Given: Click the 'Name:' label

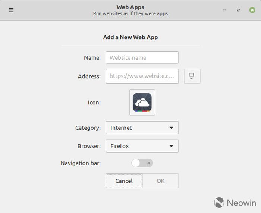Looking at the screenshot, I should point(92,58).
